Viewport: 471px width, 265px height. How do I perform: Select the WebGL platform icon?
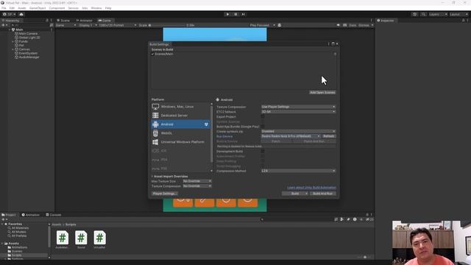pos(155,133)
